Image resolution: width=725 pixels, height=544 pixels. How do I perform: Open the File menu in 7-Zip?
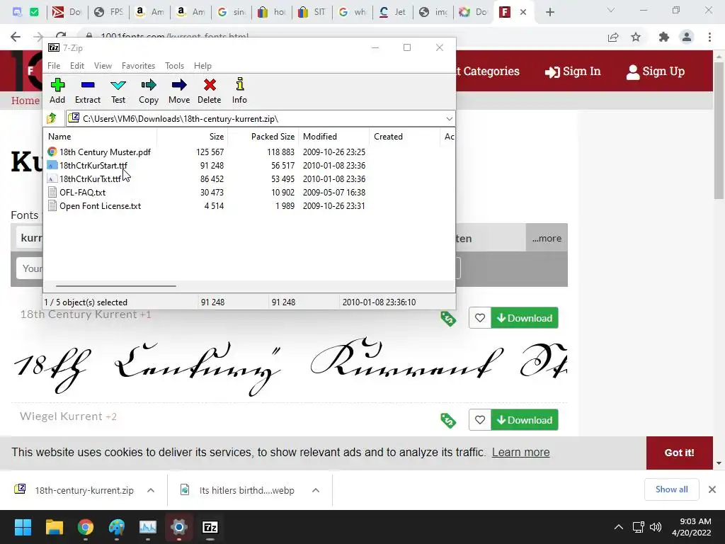[x=54, y=66]
